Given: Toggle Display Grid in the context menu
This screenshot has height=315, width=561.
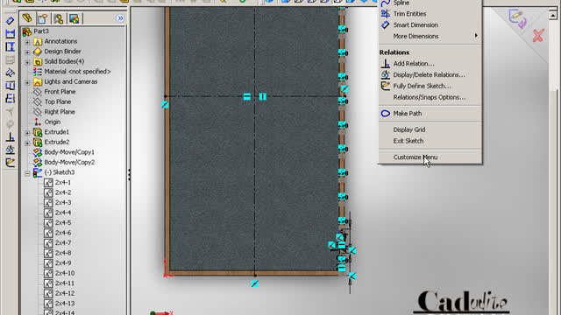Looking at the screenshot, I should (430, 129).
